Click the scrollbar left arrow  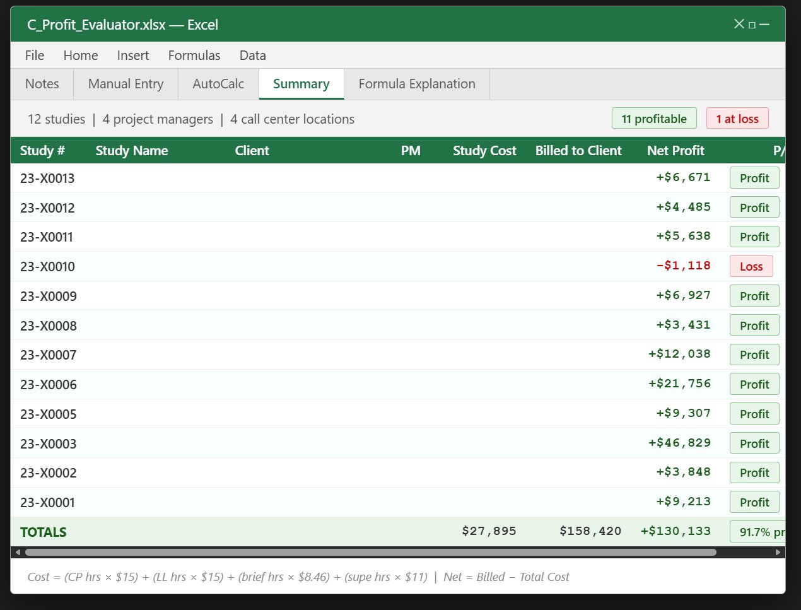point(18,552)
